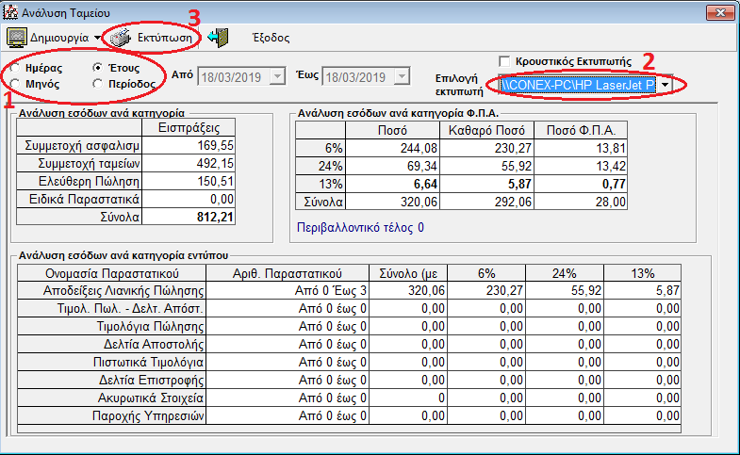Click the VAT total 28,00
The height and width of the screenshot is (455, 740).
click(x=611, y=202)
